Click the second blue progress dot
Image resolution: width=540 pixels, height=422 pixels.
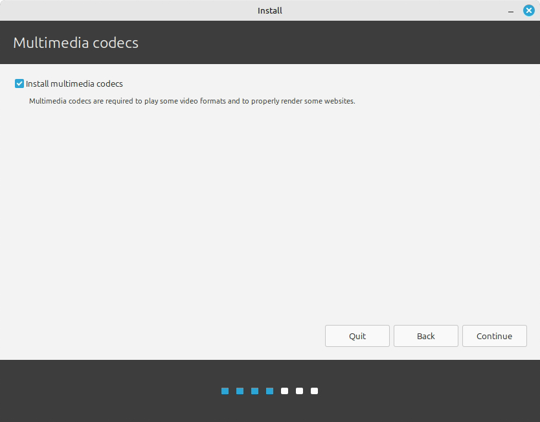coord(240,391)
